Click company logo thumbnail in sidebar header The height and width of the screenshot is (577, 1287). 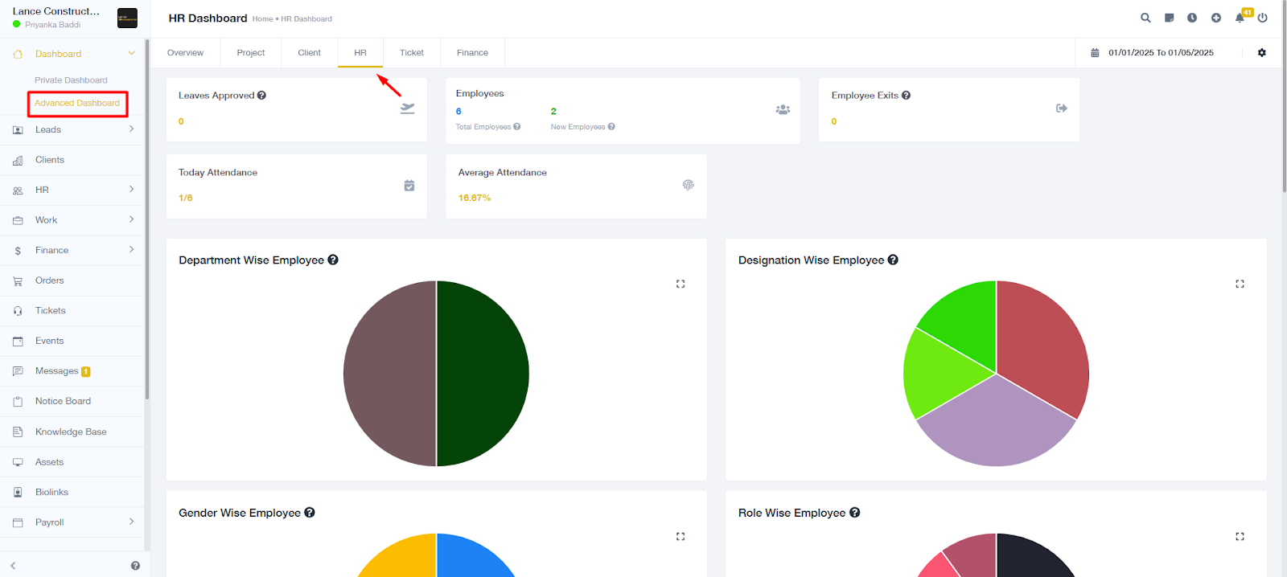(127, 18)
